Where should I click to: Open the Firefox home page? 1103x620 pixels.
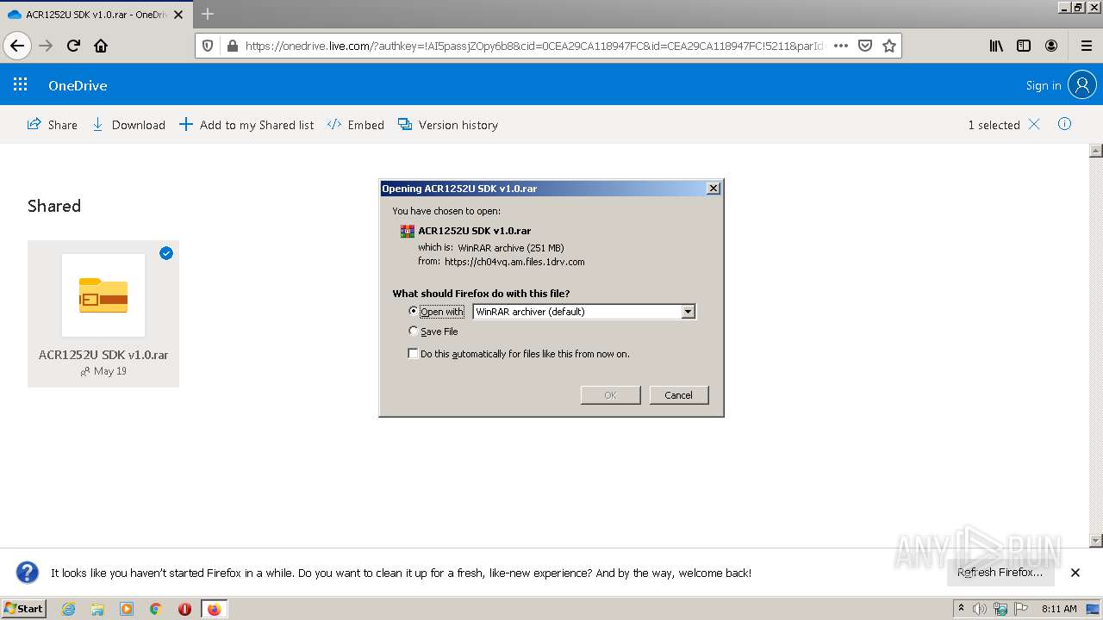(x=101, y=46)
